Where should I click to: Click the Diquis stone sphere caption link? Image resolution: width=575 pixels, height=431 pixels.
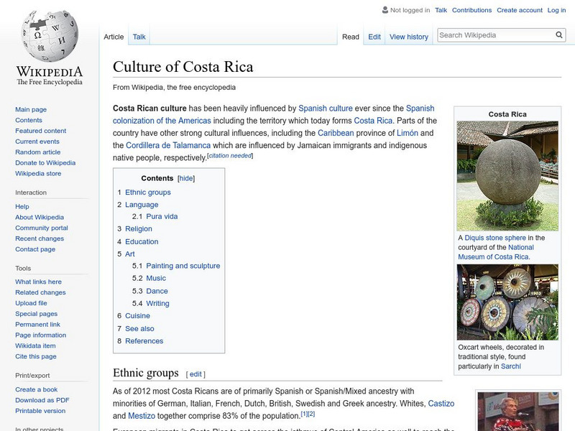point(495,238)
